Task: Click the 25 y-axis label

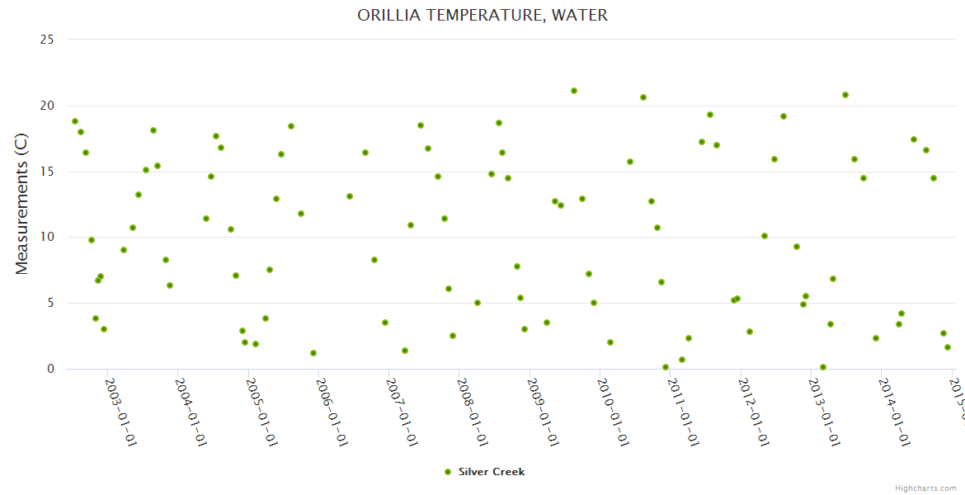Action: click(47, 40)
